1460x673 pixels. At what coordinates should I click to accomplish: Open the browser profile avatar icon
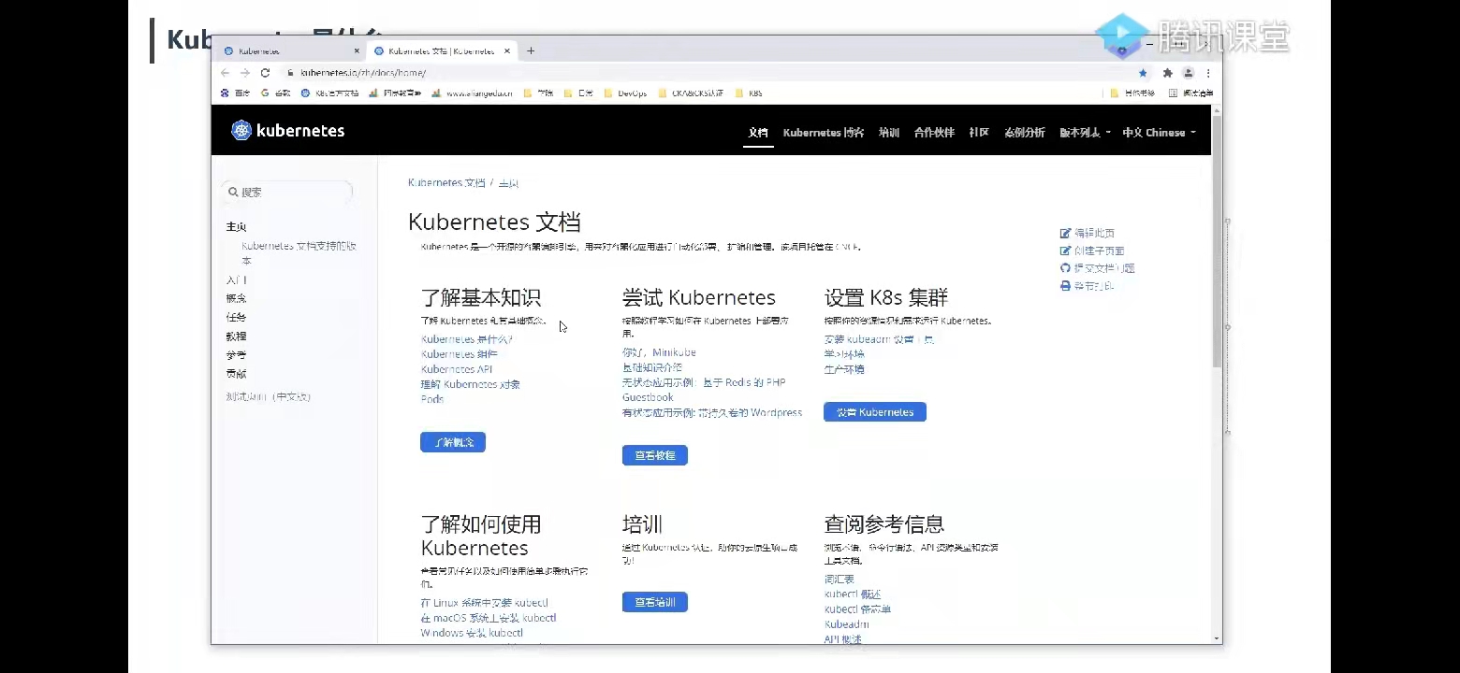tap(1188, 73)
